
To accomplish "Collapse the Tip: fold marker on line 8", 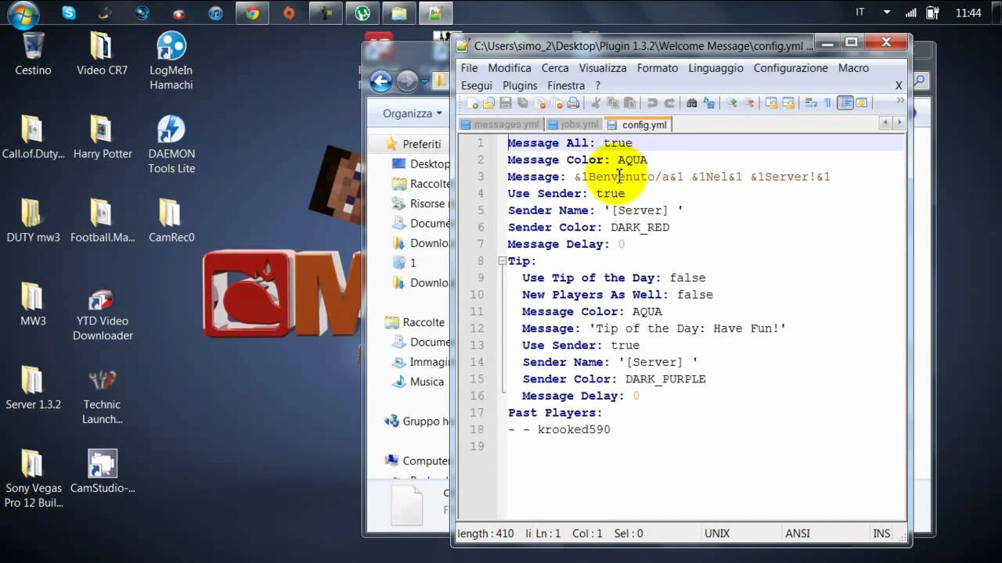I will tap(502, 261).
